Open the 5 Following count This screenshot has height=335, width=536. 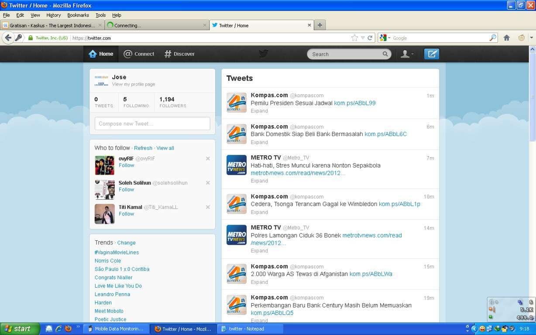pos(136,102)
